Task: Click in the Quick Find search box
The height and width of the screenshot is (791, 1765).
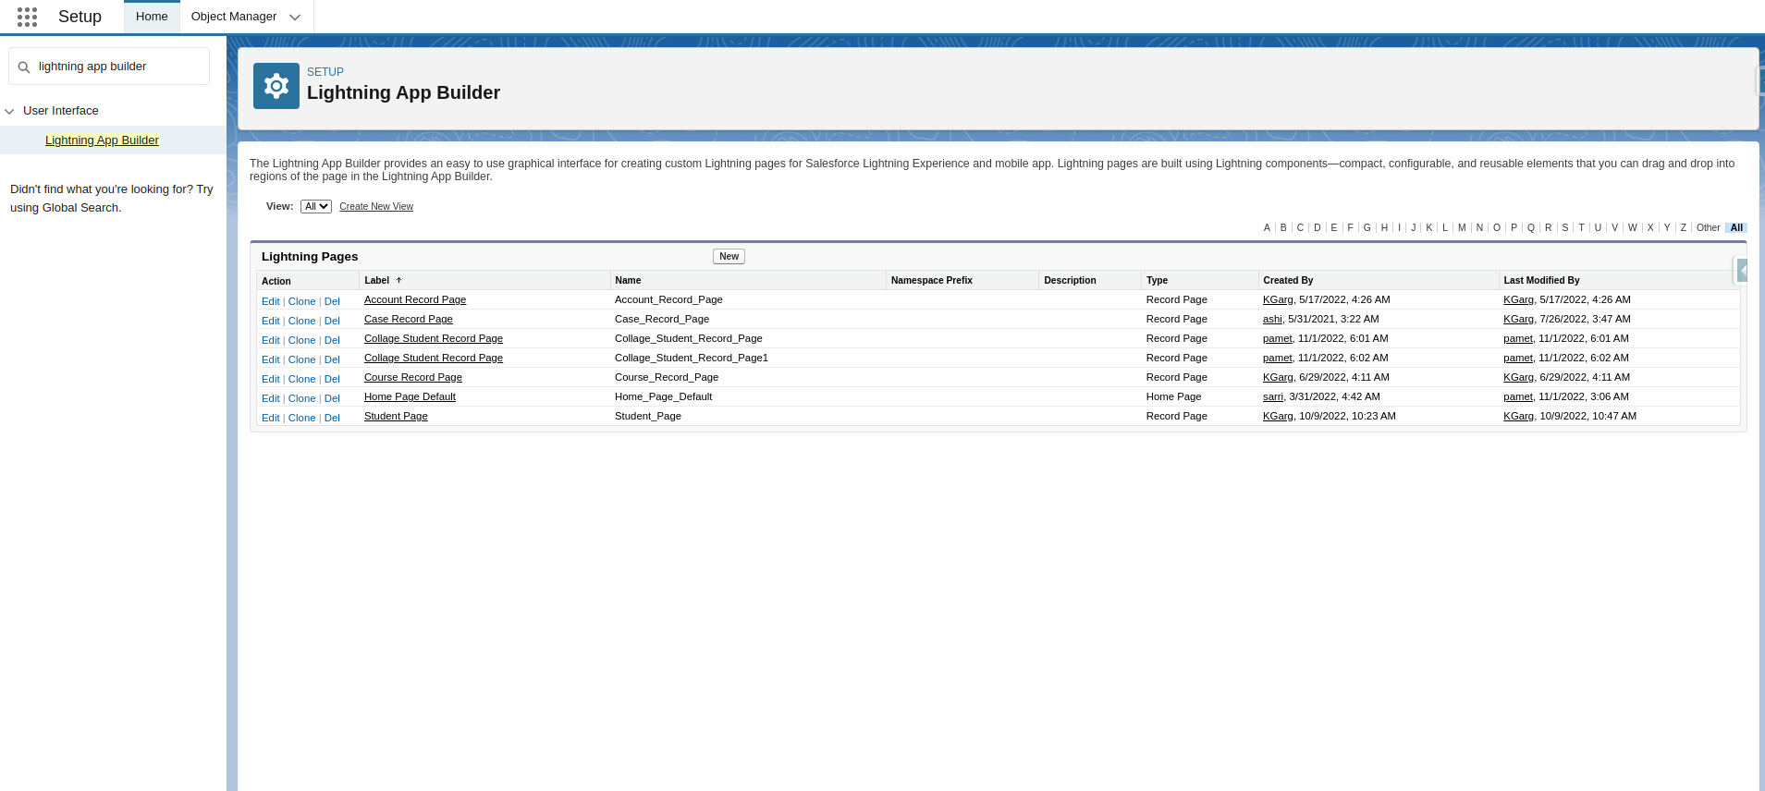Action: coord(109,67)
